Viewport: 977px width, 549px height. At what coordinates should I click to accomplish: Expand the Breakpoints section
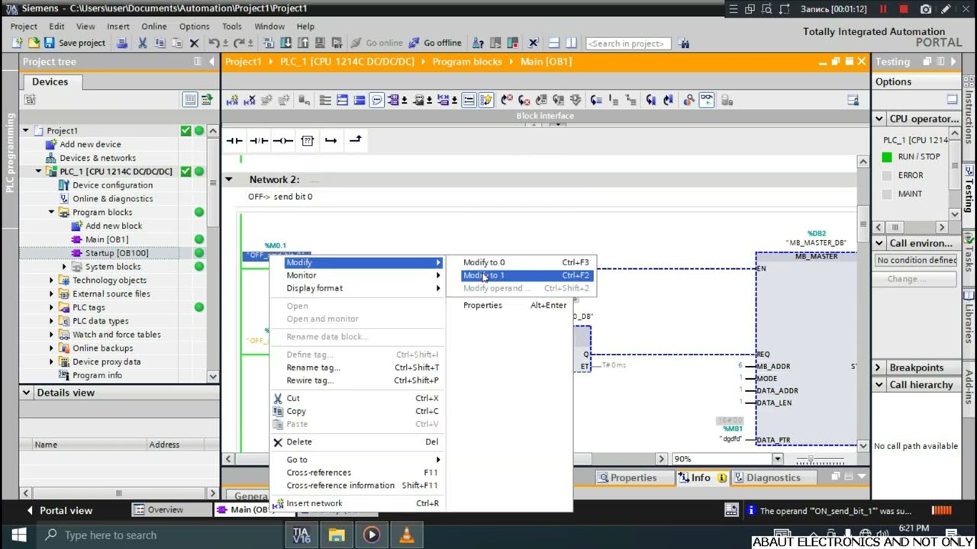[x=878, y=368]
